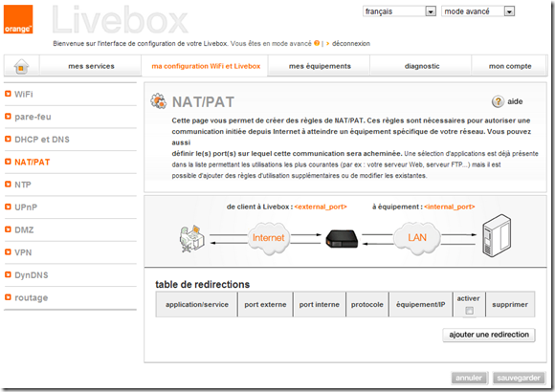Click the orange bullet icon beside UPnP

coord(8,207)
